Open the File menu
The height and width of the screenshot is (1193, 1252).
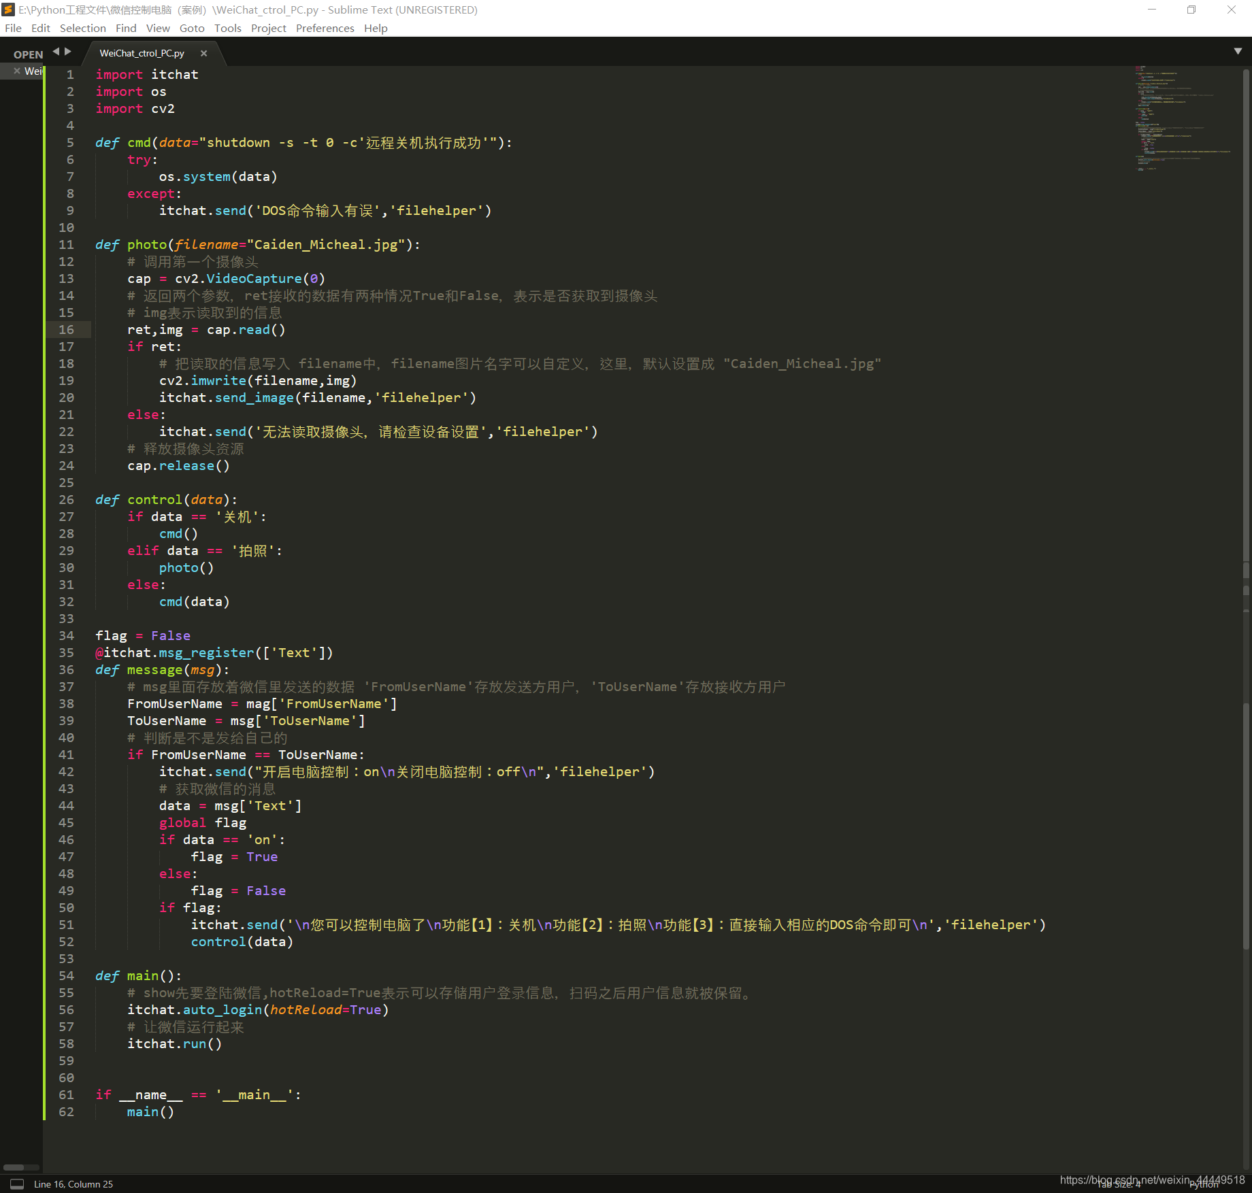pyautogui.click(x=13, y=28)
